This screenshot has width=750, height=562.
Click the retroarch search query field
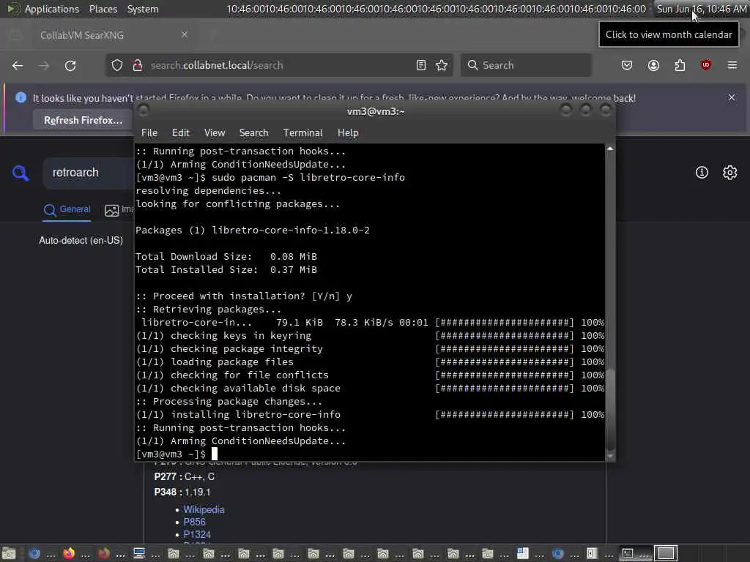(87, 173)
